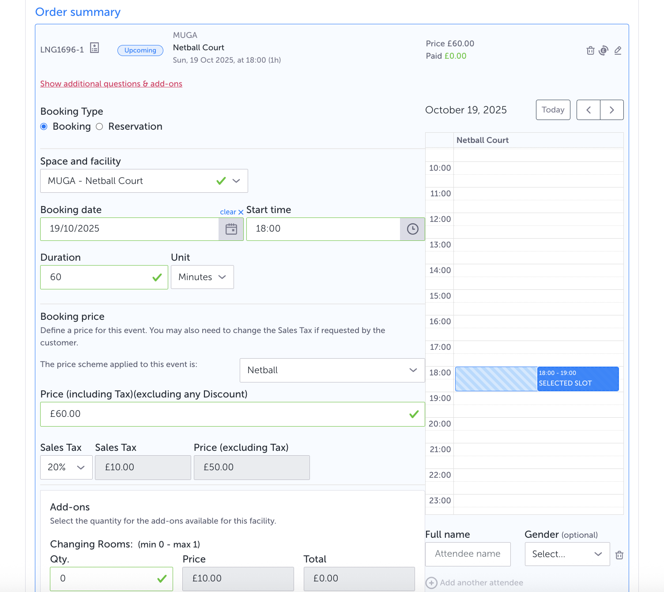This screenshot has height=592, width=664.
Task: Click the Today button
Action: [x=553, y=110]
